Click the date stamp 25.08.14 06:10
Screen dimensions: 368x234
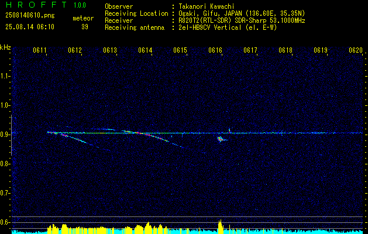30,27
